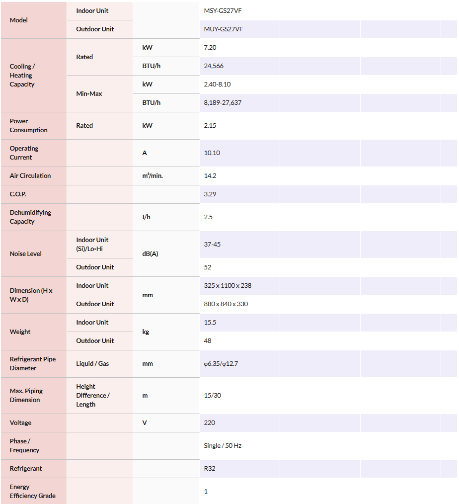Select the Power Consumption row header
The height and width of the screenshot is (504, 459).
click(x=28, y=125)
